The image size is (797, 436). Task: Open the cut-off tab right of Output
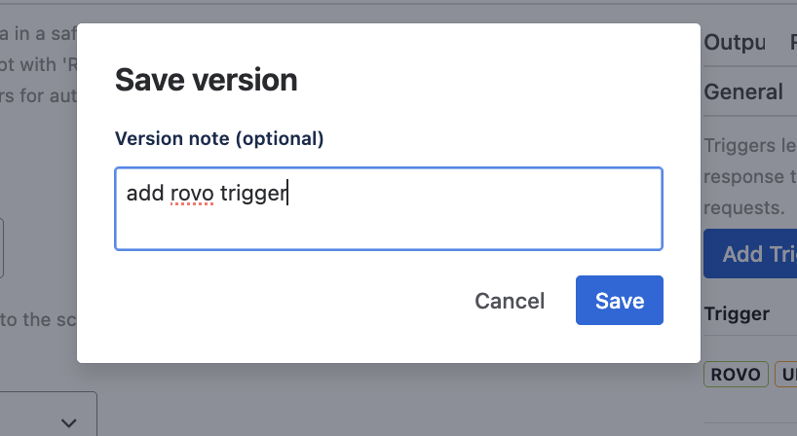point(791,43)
